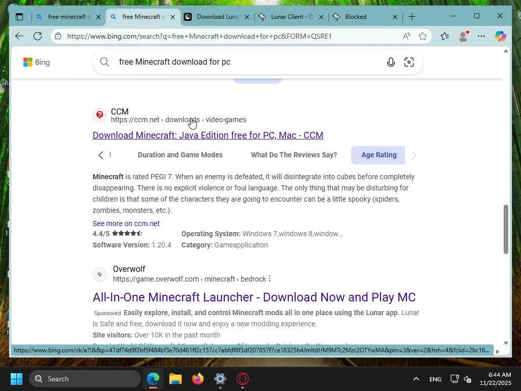521x391 pixels.
Task: Open Settings gear app in the taskbar
Action: (x=220, y=379)
